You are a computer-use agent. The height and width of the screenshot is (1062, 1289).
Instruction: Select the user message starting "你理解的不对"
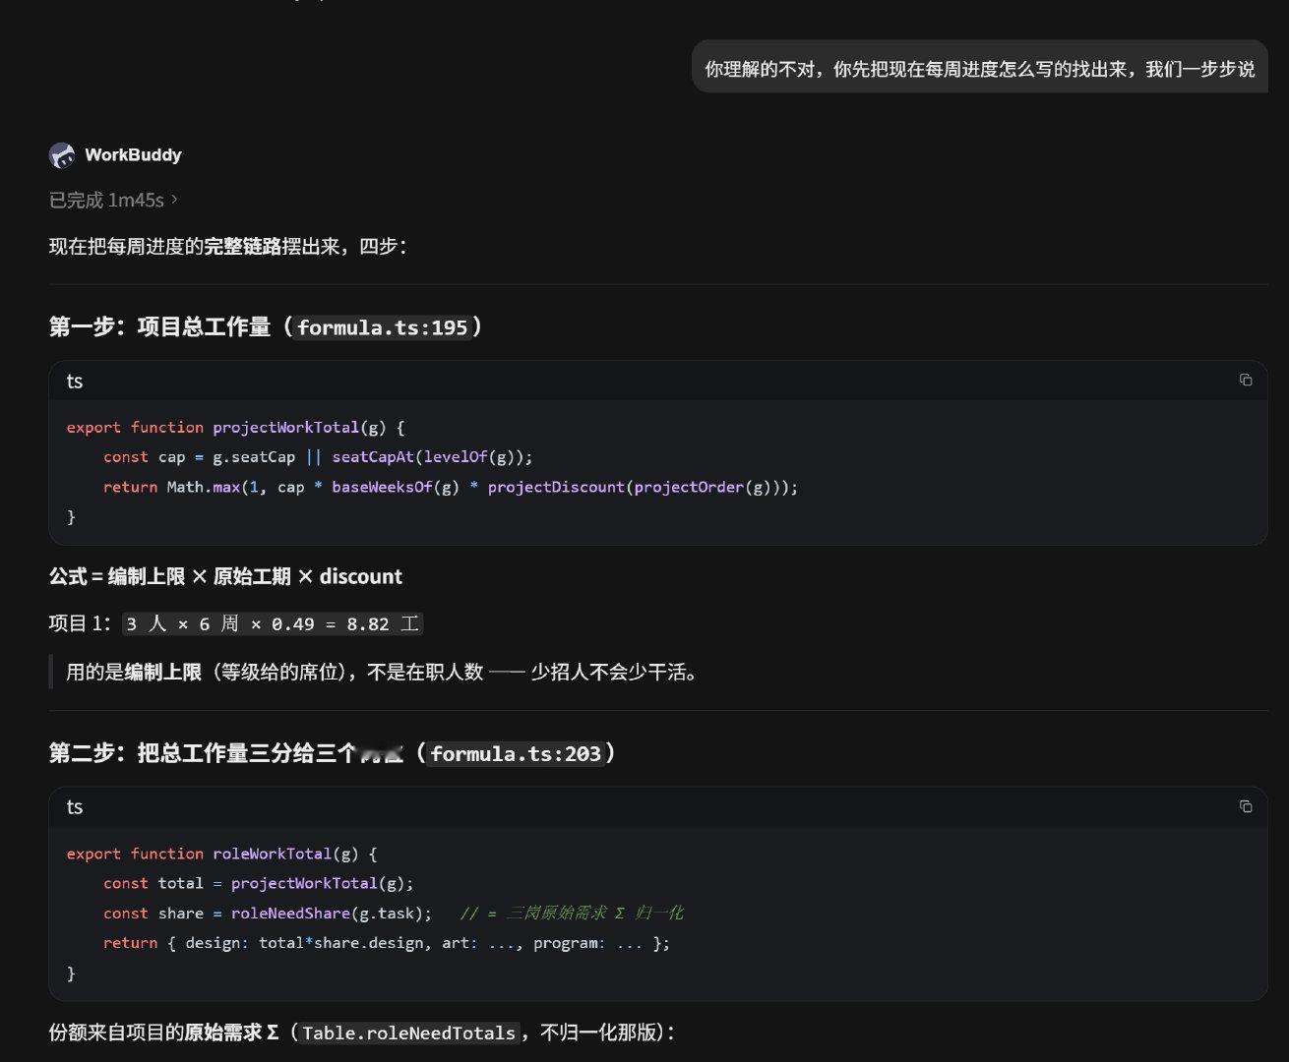[x=980, y=68]
